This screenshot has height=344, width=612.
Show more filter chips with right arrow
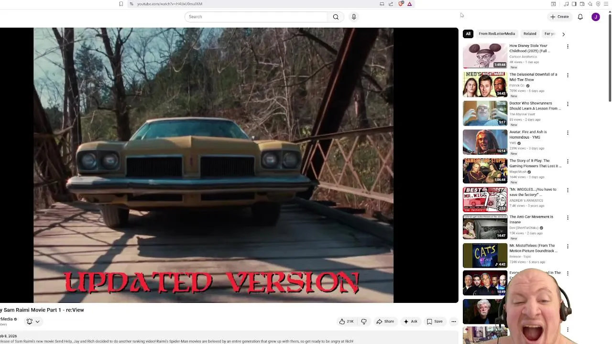563,34
